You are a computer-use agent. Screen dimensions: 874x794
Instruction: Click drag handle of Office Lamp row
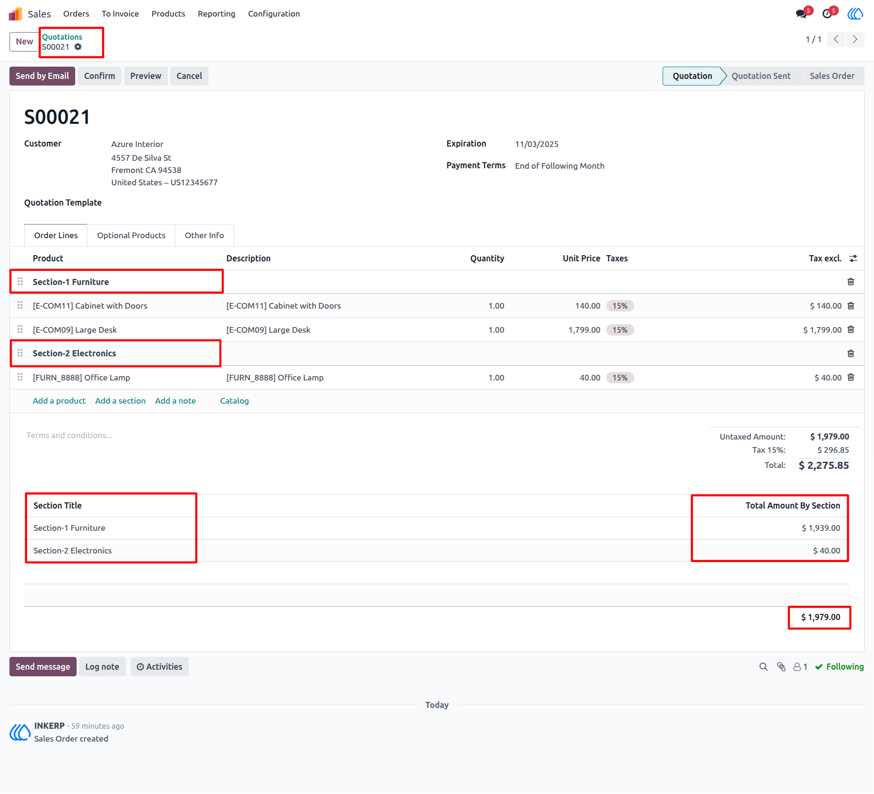point(20,377)
